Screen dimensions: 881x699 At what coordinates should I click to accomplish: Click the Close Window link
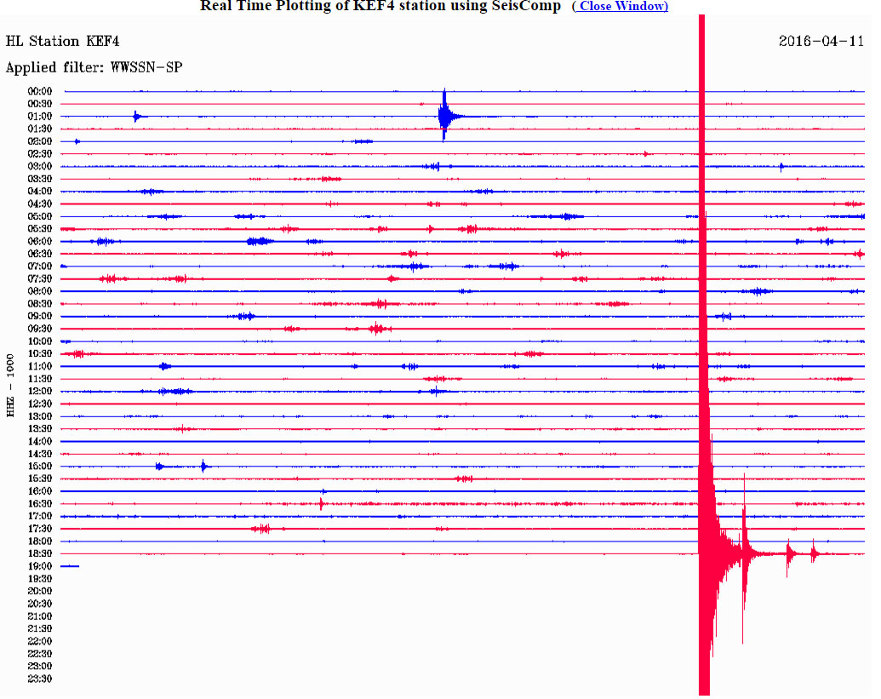(x=620, y=6)
